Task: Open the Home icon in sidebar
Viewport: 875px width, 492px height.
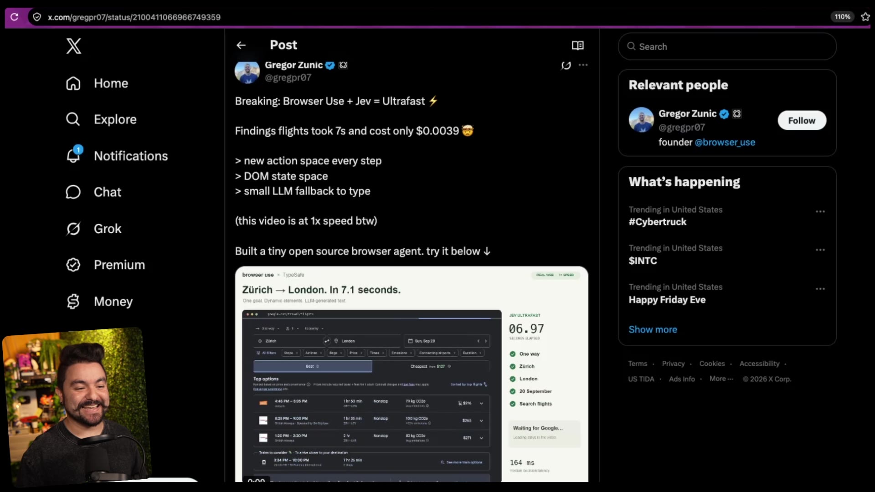Action: [x=73, y=83]
